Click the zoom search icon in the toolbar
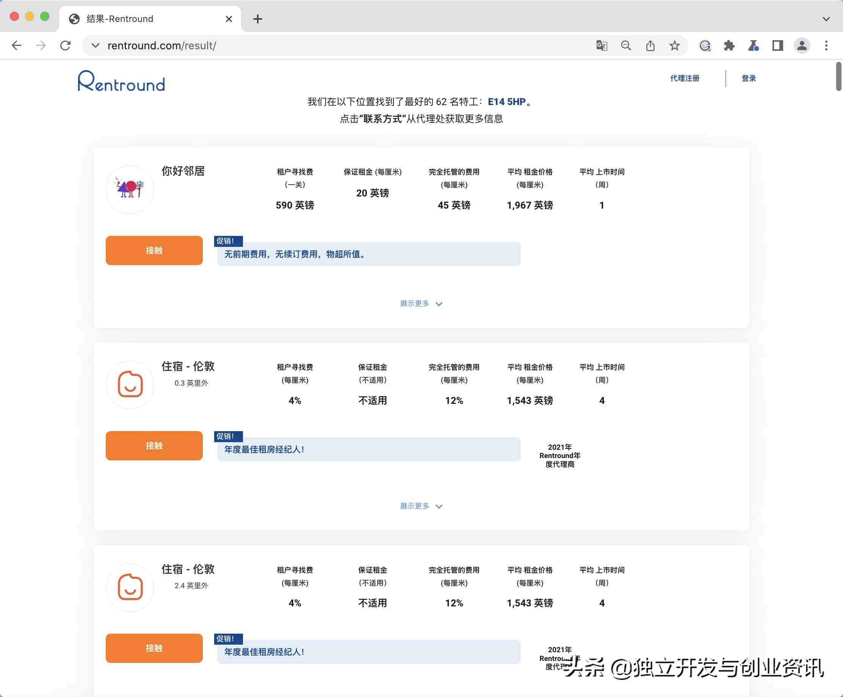The image size is (843, 697). (625, 46)
